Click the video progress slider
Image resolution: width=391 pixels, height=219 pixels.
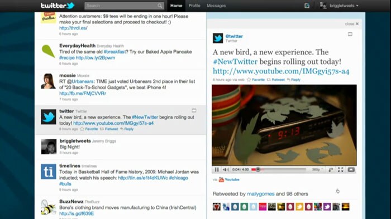279,169
